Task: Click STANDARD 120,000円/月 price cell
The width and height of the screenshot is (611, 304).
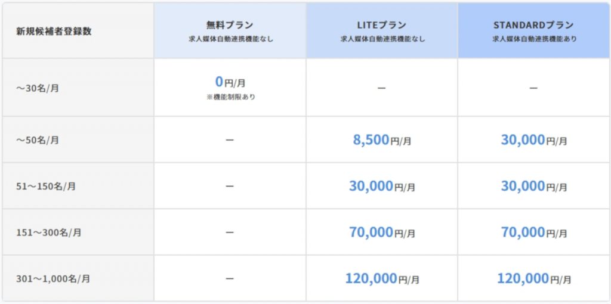Action: (x=534, y=279)
